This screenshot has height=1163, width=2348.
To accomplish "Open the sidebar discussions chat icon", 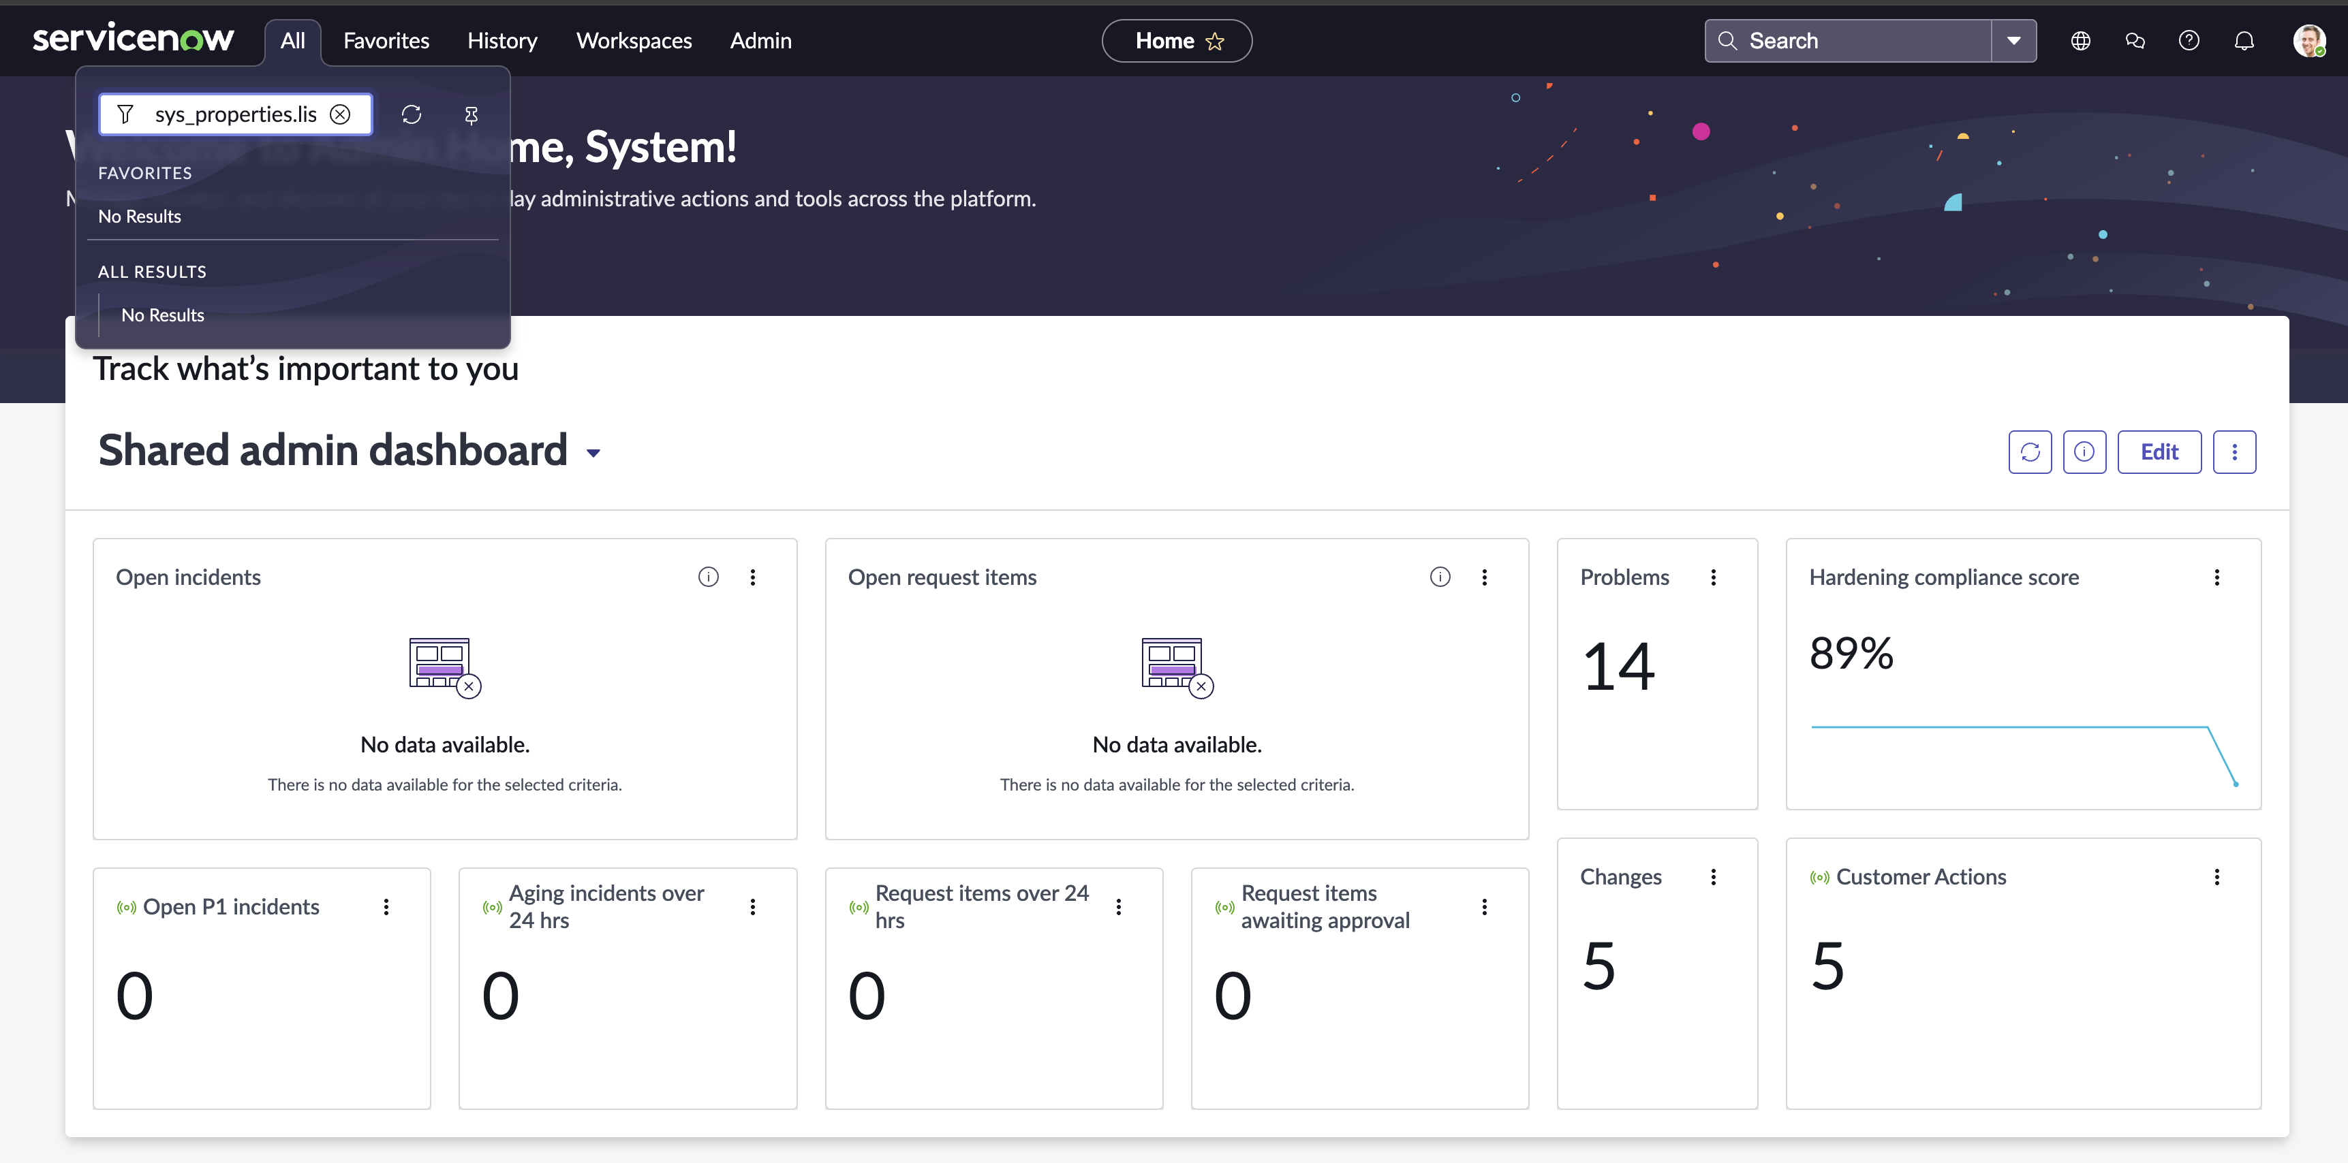I will [x=2135, y=41].
